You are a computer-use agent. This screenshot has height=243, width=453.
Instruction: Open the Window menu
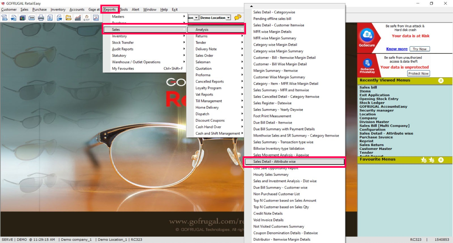pos(150,9)
